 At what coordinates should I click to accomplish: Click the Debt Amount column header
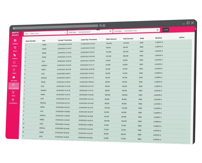111,39
